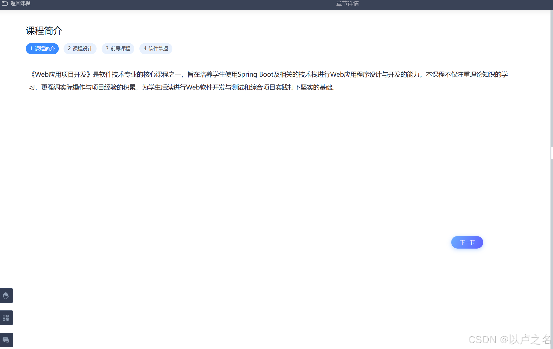
Task: Click the 章节详情 header title
Action: 347,4
